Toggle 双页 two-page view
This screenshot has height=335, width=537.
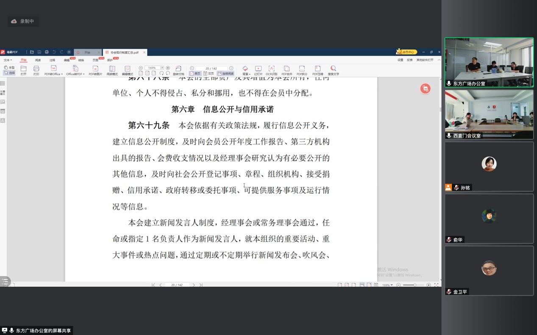[209, 74]
